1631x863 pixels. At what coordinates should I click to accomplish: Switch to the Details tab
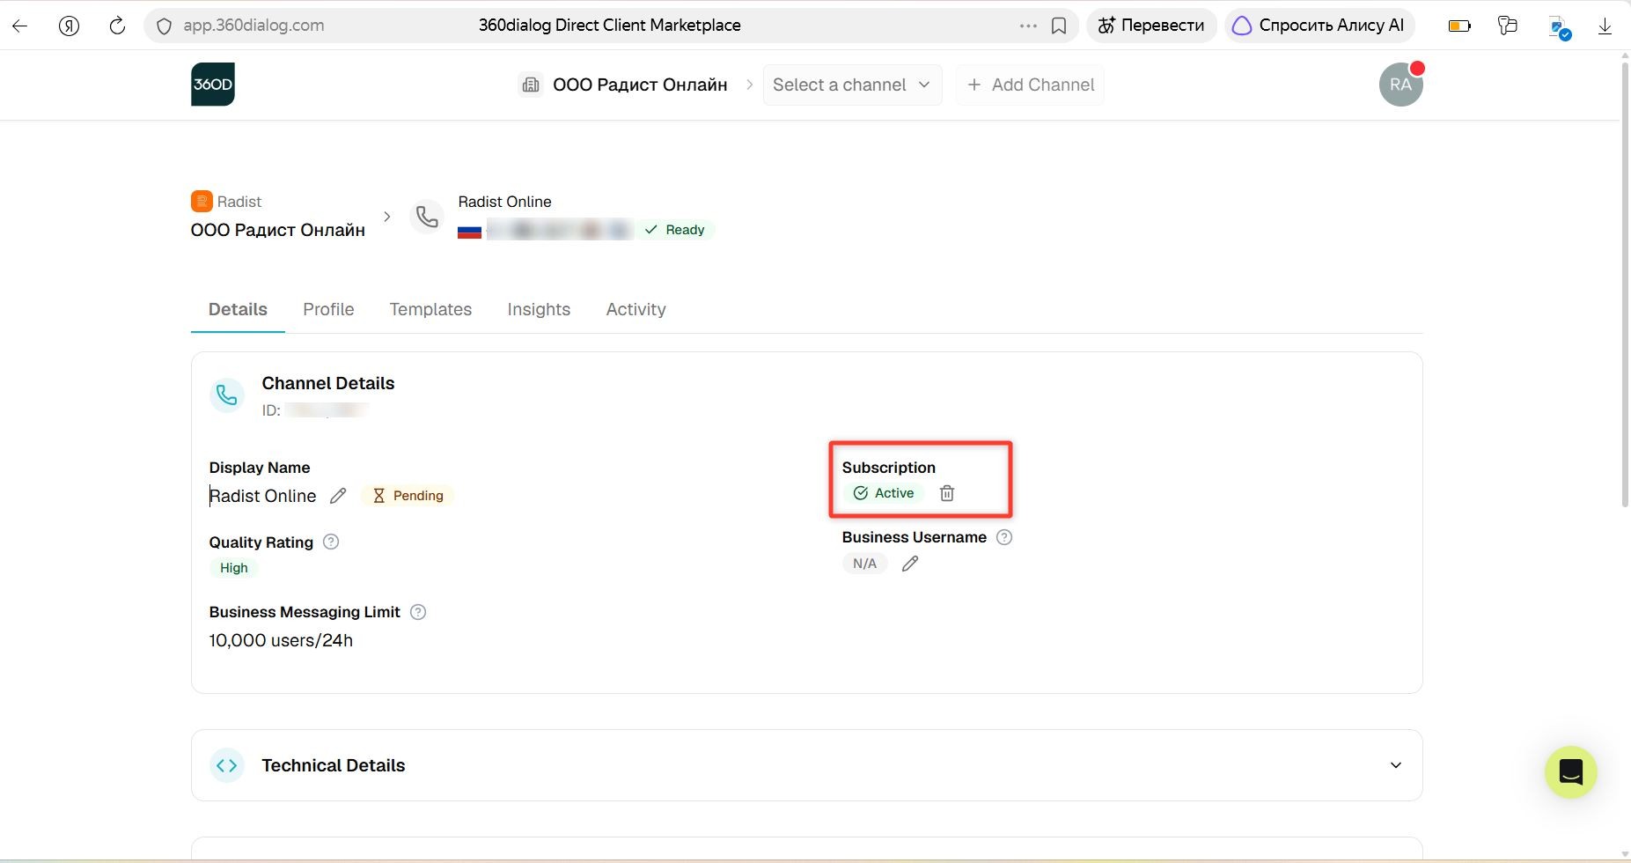238,309
